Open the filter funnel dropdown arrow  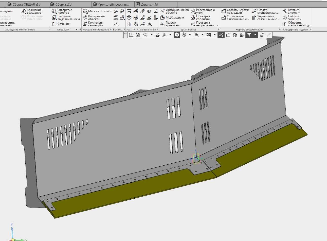[255, 35]
